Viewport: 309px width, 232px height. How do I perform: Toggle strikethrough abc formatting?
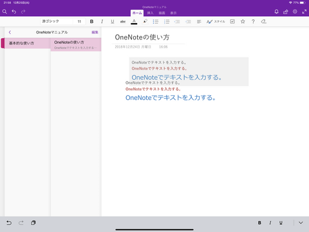click(x=123, y=21)
